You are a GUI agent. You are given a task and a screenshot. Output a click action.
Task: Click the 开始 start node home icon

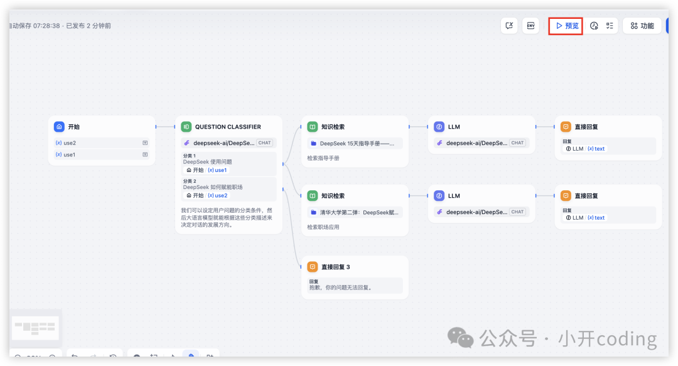click(x=59, y=127)
